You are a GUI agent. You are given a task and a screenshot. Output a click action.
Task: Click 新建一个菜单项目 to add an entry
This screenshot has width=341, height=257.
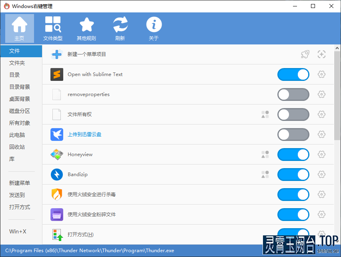point(87,54)
